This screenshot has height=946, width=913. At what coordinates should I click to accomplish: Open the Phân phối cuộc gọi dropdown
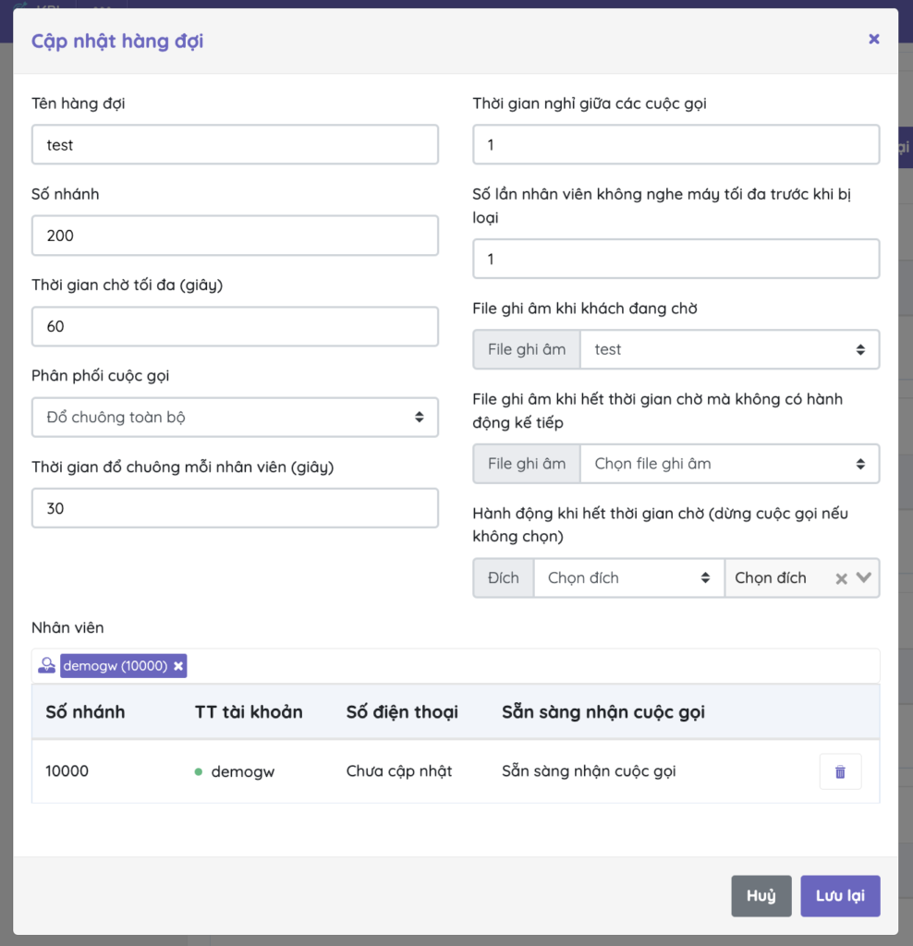(x=235, y=417)
